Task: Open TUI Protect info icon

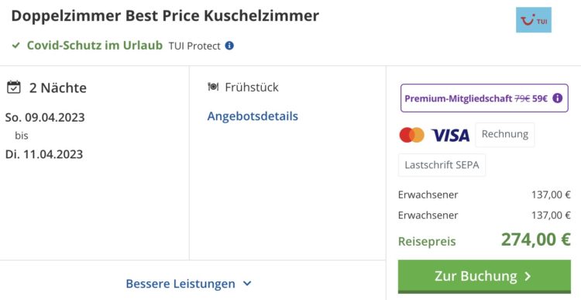Action: coord(229,46)
